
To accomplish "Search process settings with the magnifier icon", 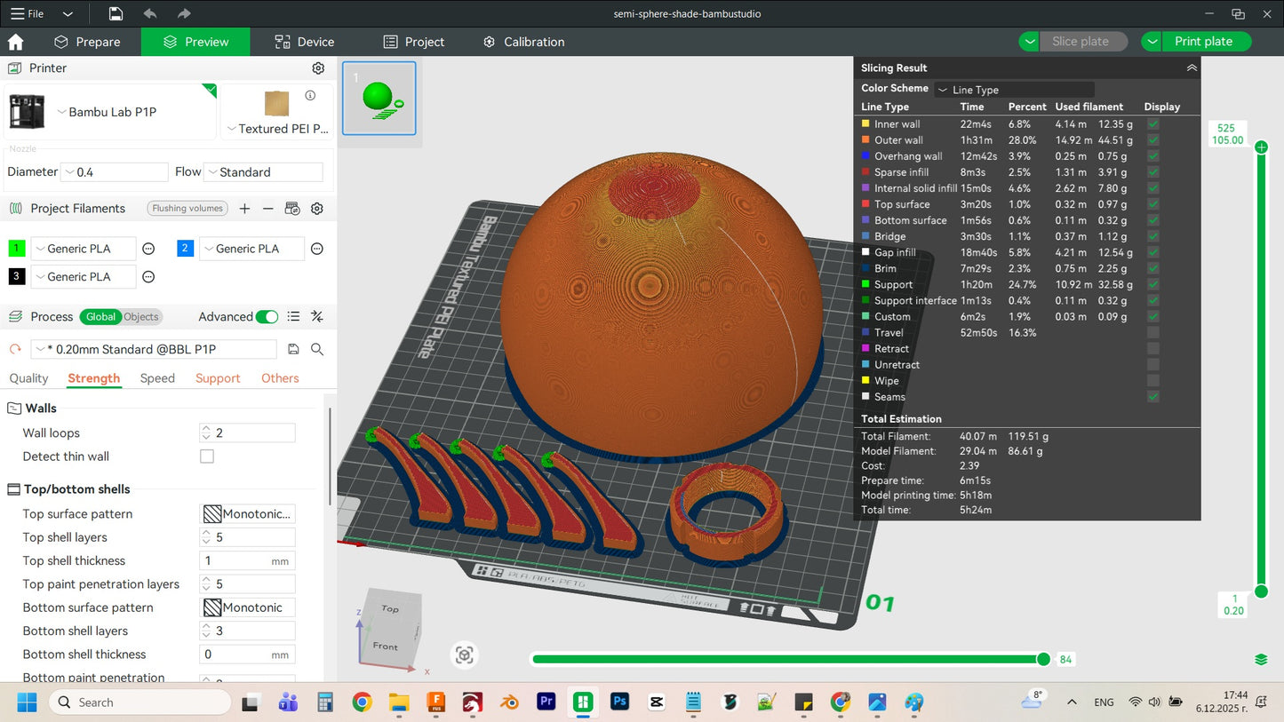I will click(x=316, y=349).
